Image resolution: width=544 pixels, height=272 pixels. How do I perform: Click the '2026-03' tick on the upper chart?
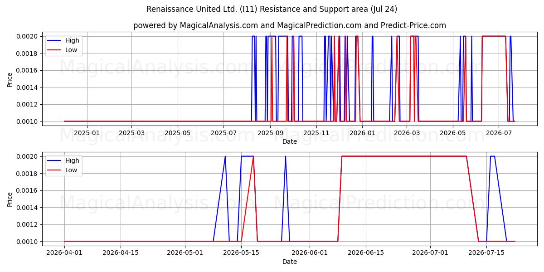tap(407, 133)
